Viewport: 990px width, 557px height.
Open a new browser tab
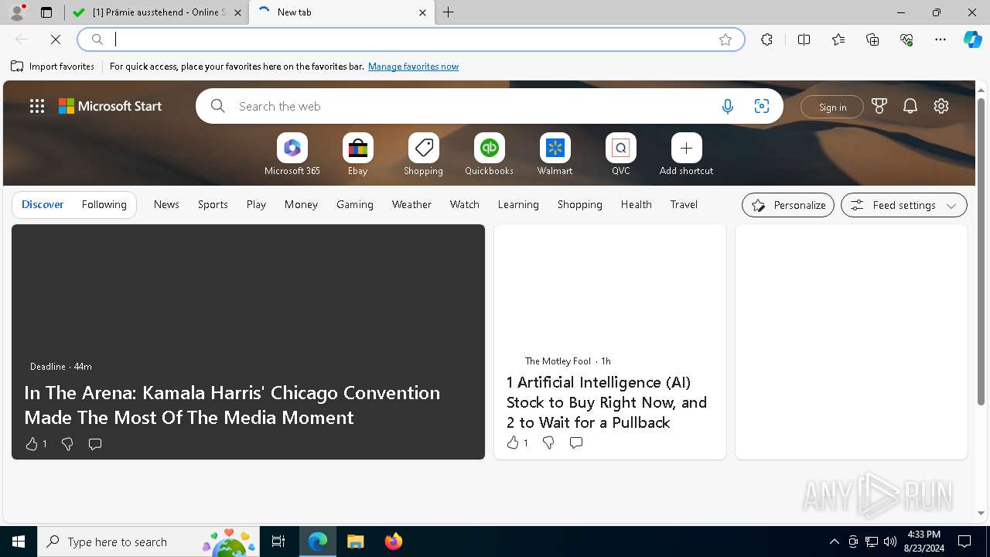pos(449,12)
